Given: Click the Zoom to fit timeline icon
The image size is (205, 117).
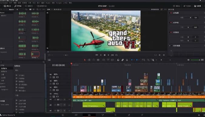Looking at the screenshot, I should pyautogui.click(x=143, y=60).
